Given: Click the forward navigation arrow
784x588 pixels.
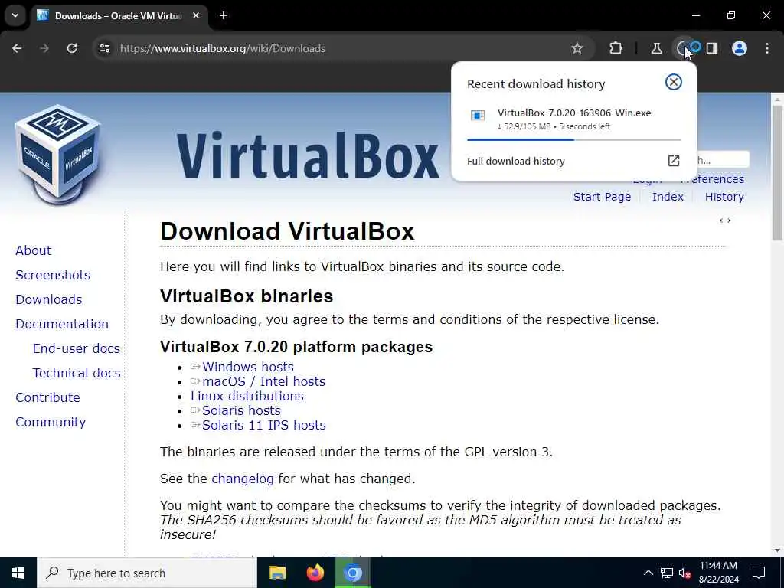Looking at the screenshot, I should click(44, 48).
